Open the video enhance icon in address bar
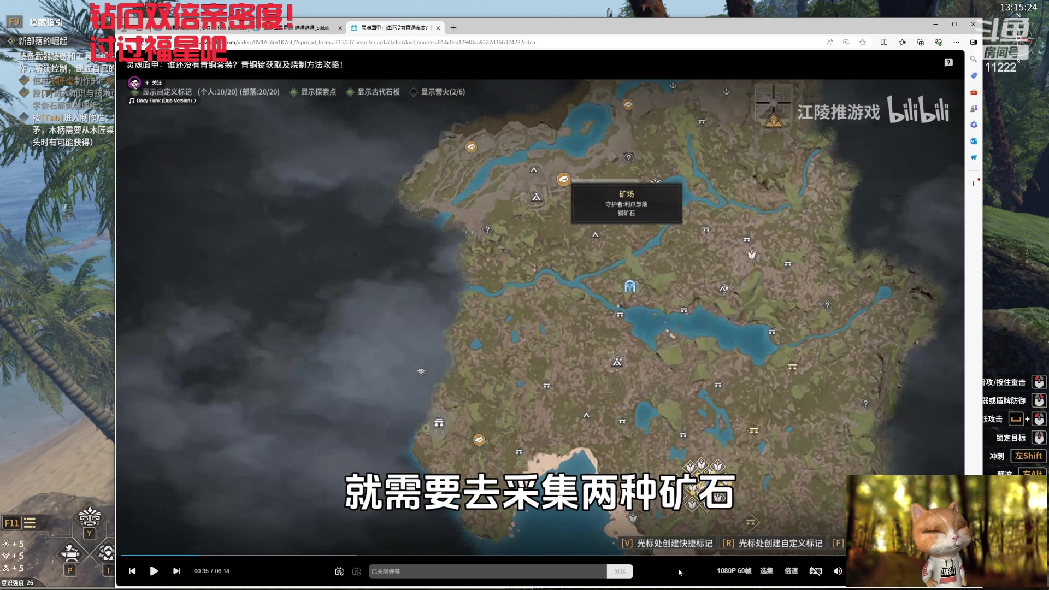 click(x=846, y=42)
